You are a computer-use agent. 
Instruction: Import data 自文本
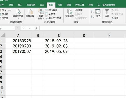tap(4, 18)
